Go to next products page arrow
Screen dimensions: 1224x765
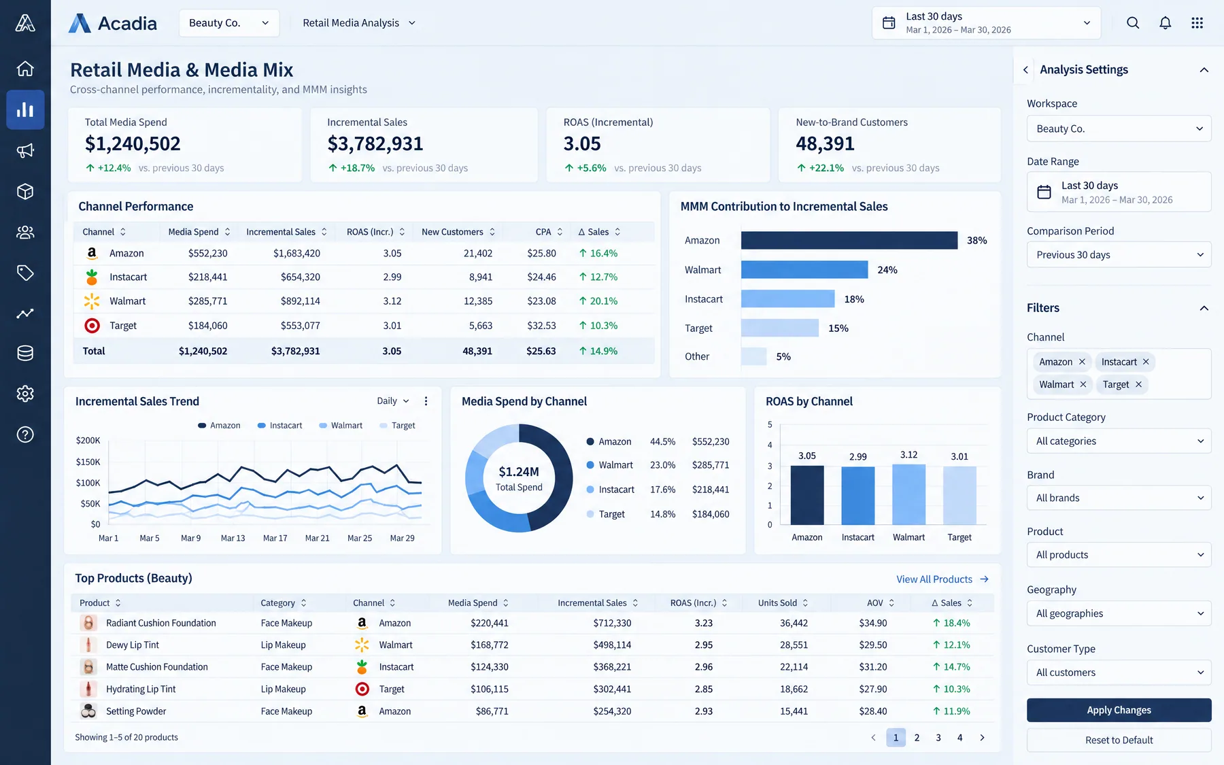pos(982,738)
